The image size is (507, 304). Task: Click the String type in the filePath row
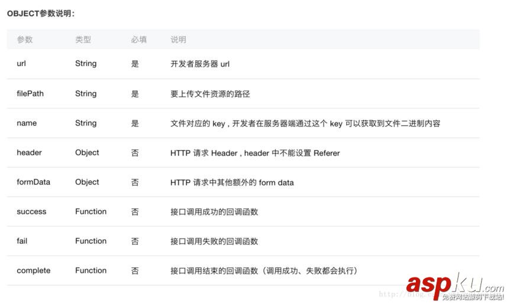[86, 94]
